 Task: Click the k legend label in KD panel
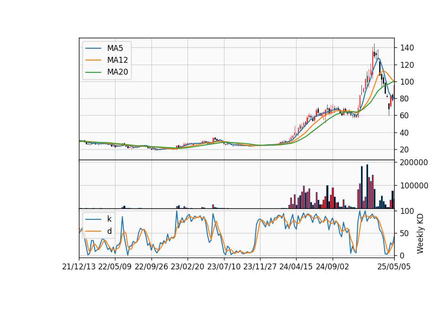109,219
